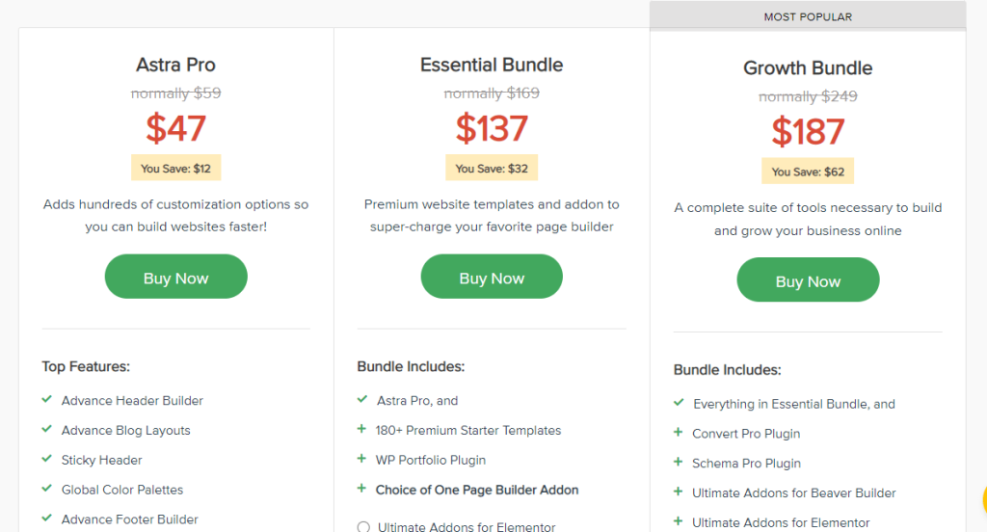Click the checkmark next to Advance Blog Layouts
987x532 pixels.
click(46, 430)
